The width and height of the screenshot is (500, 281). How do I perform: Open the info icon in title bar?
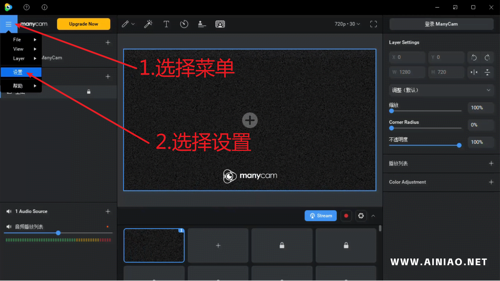45,7
